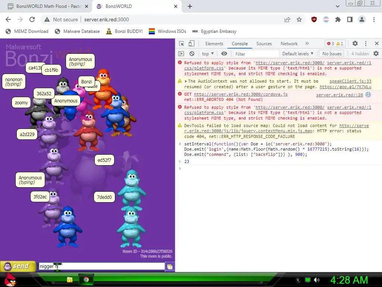Show the console sidebar
This screenshot has height=287, width=382.
click(x=181, y=54)
